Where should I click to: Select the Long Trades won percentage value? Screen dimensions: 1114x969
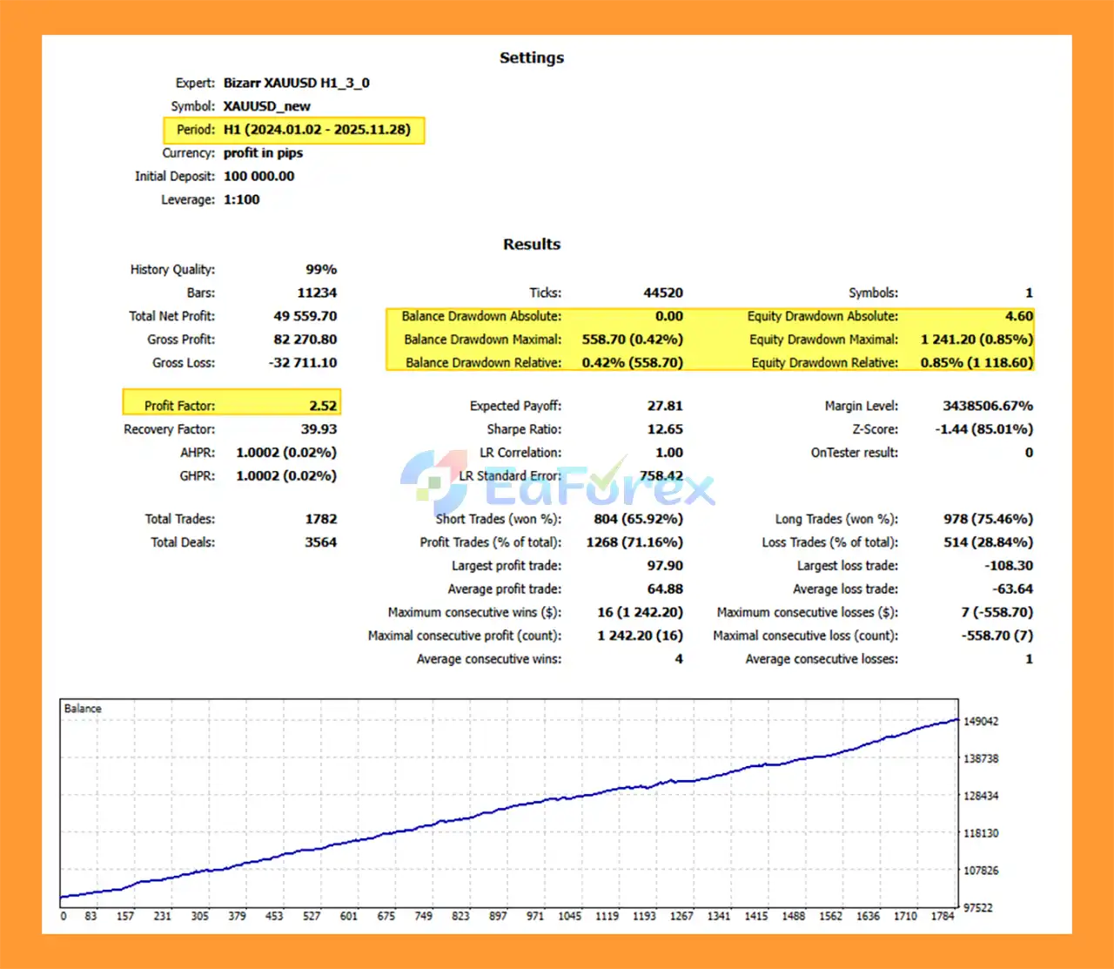point(988,519)
